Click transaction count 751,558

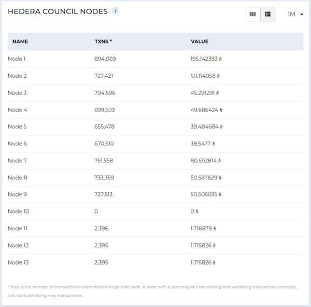[x=104, y=161]
